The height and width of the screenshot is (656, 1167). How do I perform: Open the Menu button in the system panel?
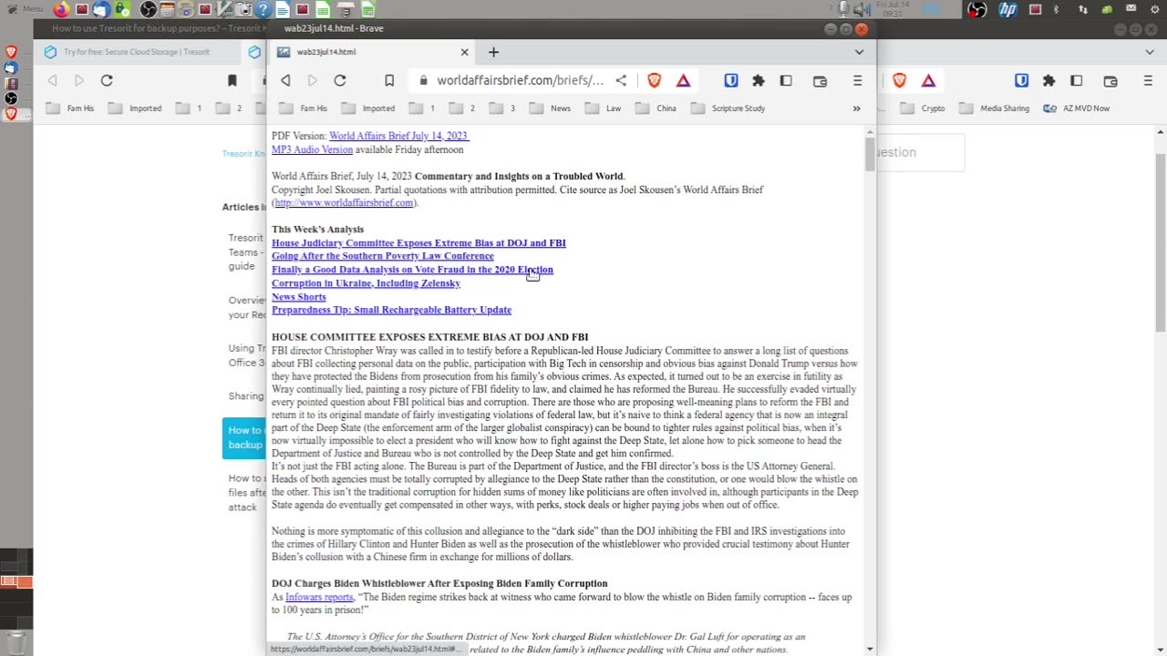[x=25, y=9]
